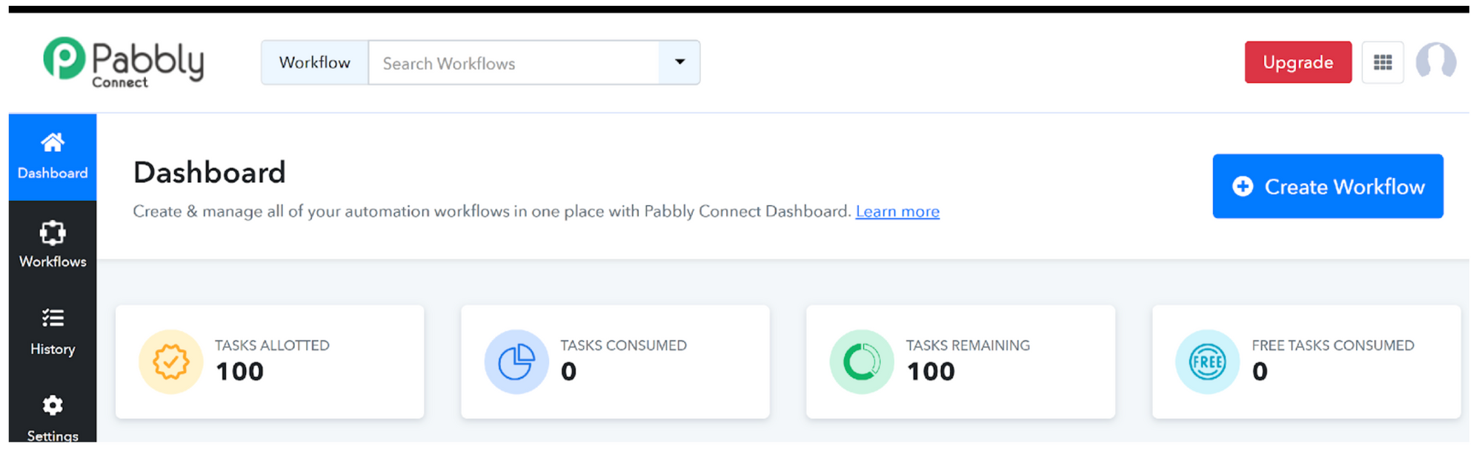Screen dimensions: 1482x449
Task: Click the Pabbly Connect logo
Action: (x=124, y=62)
